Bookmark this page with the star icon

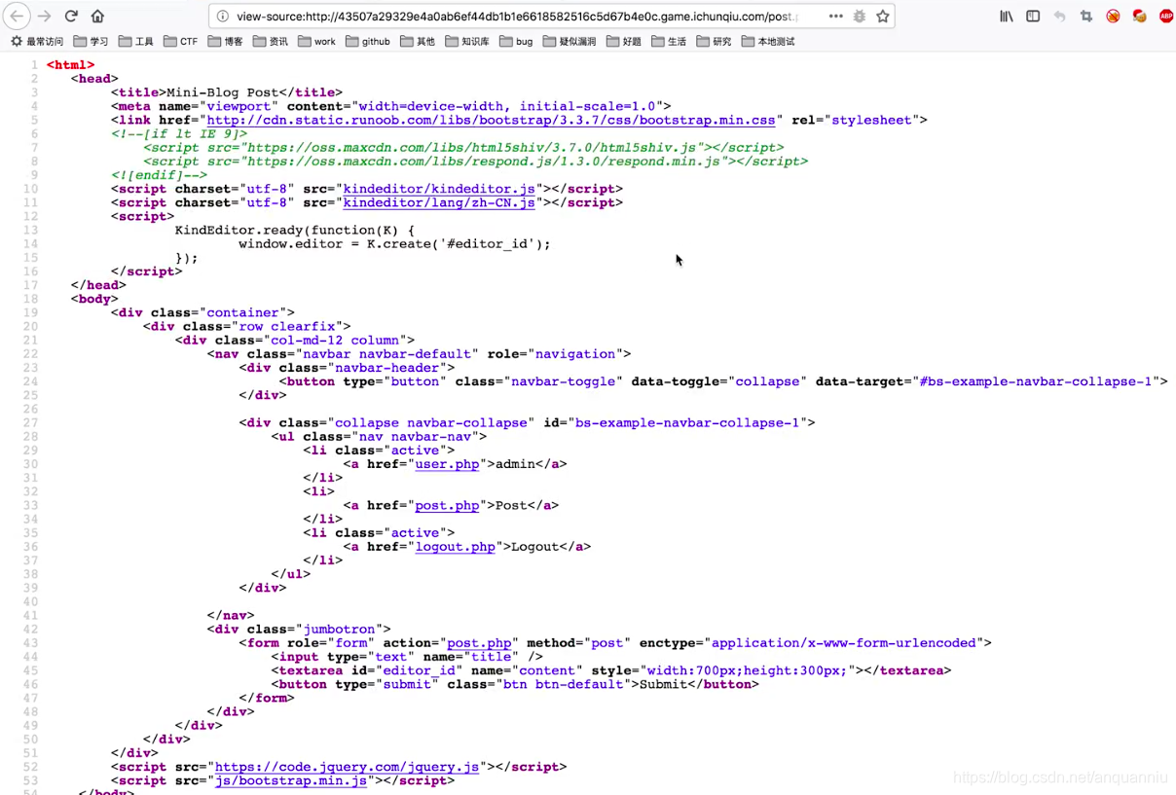pos(883,16)
